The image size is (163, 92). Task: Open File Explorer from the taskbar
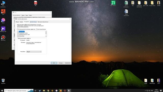coord(44,90)
